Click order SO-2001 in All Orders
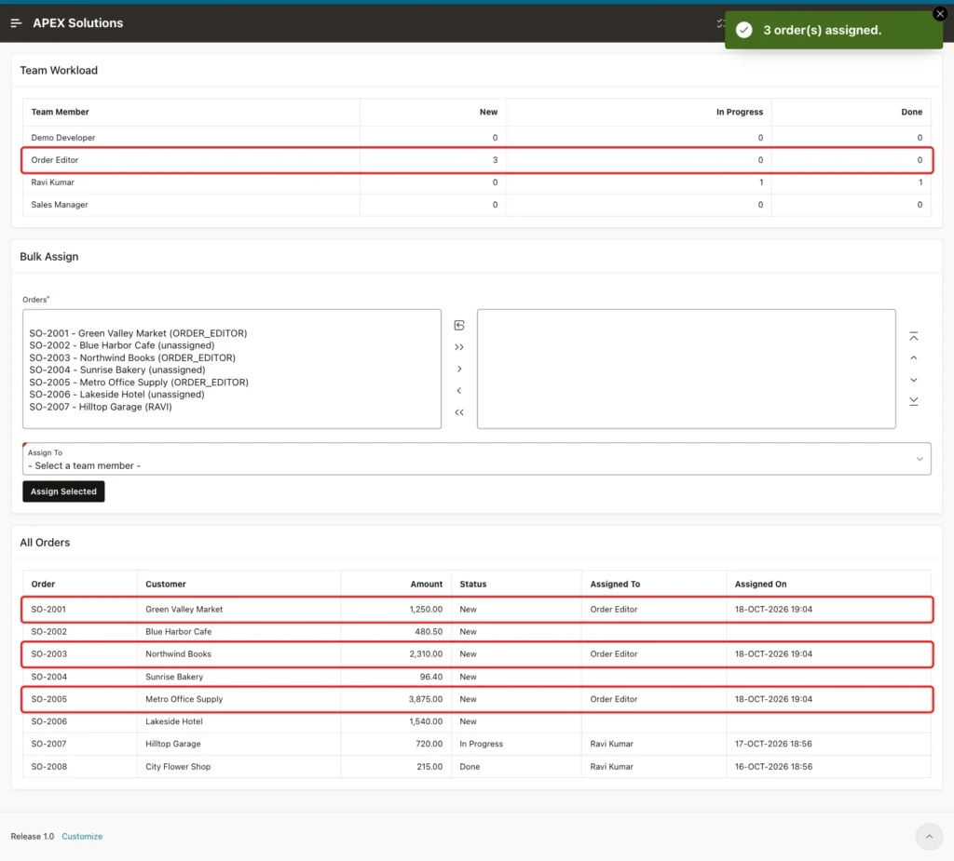The image size is (954, 861). (x=48, y=610)
